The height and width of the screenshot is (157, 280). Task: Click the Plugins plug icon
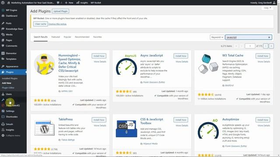3,72
